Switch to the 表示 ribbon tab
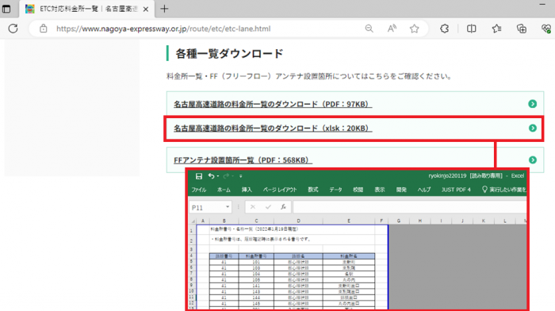This screenshot has width=555, height=311. coord(380,190)
